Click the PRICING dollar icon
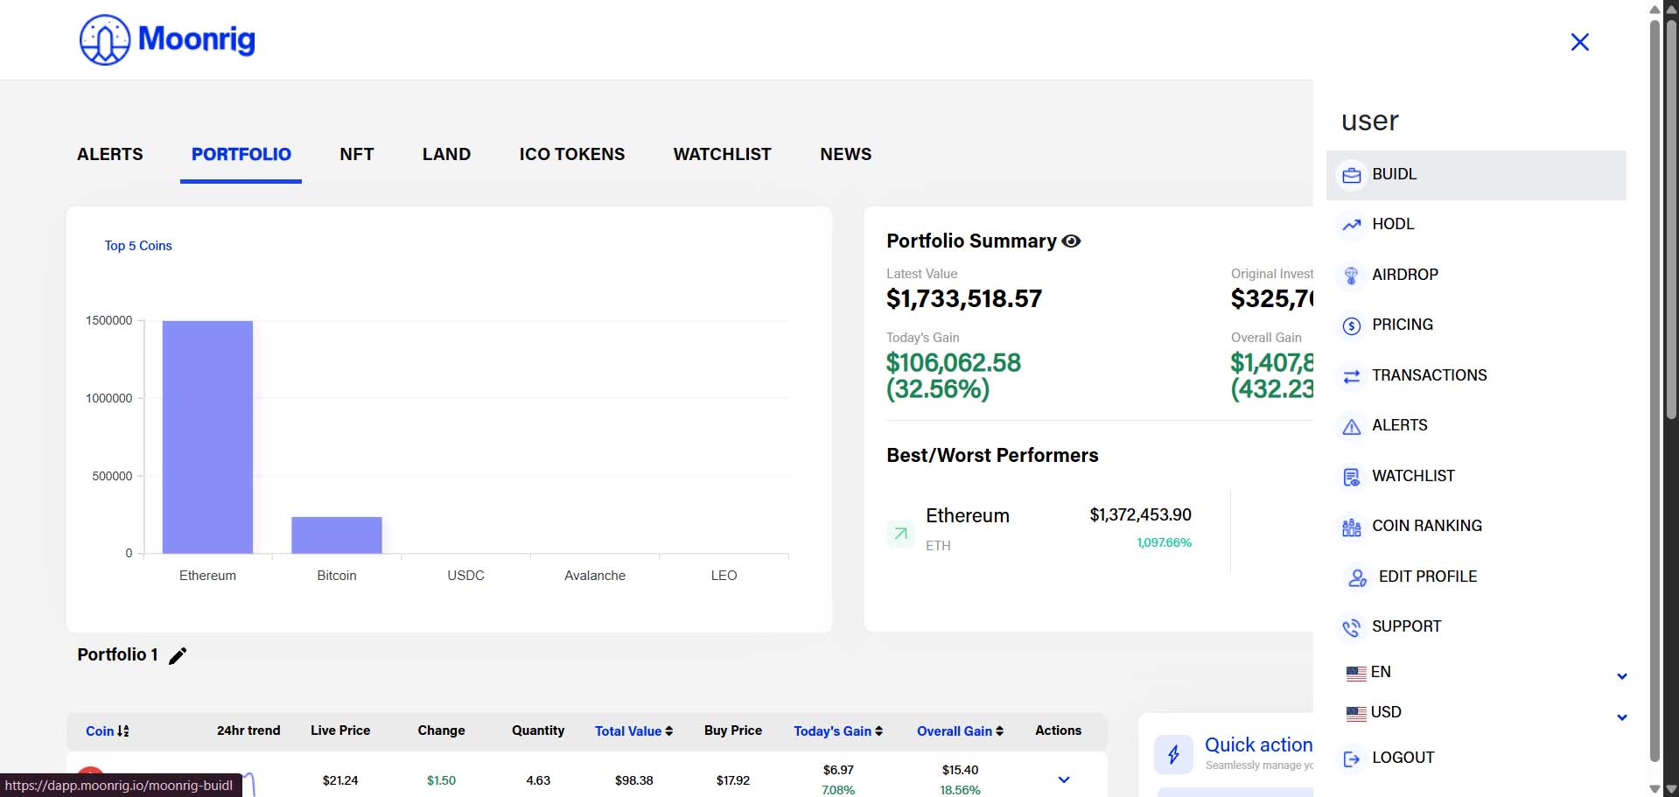This screenshot has width=1679, height=797. point(1352,325)
